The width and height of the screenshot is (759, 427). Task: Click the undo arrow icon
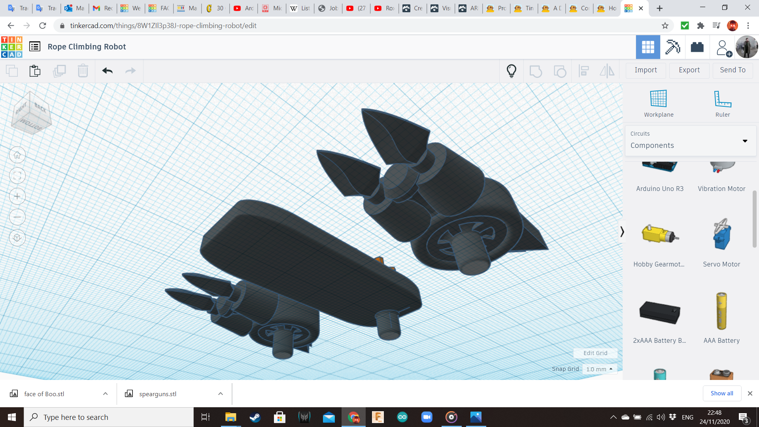107,71
